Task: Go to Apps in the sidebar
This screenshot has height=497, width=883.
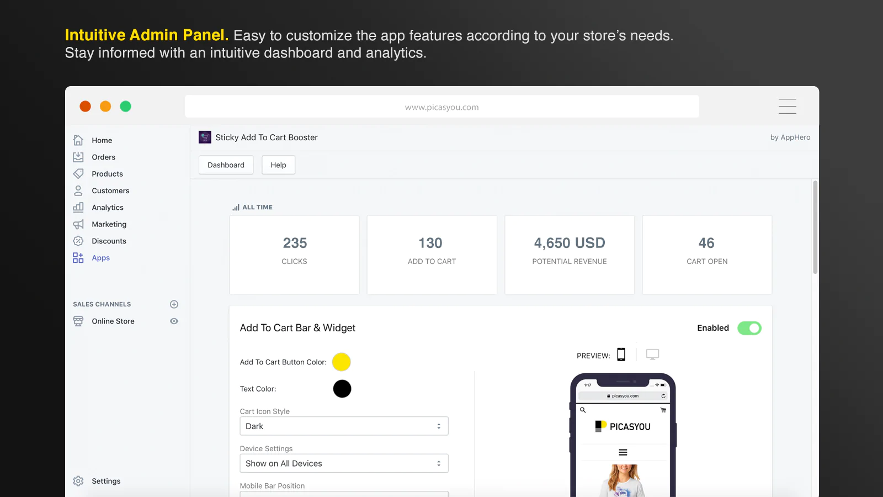Action: pos(100,258)
